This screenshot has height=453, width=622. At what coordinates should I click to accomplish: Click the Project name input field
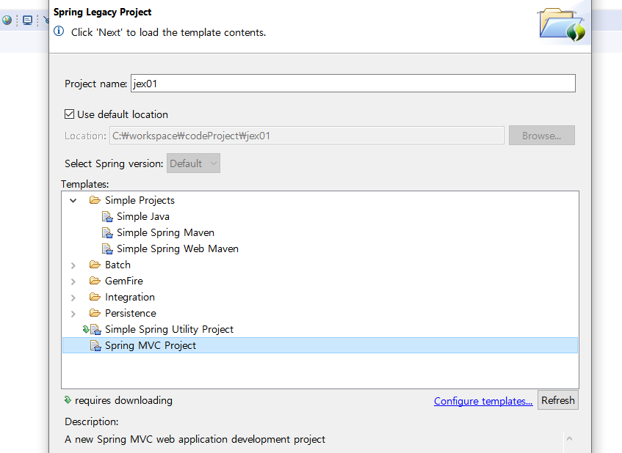point(352,84)
